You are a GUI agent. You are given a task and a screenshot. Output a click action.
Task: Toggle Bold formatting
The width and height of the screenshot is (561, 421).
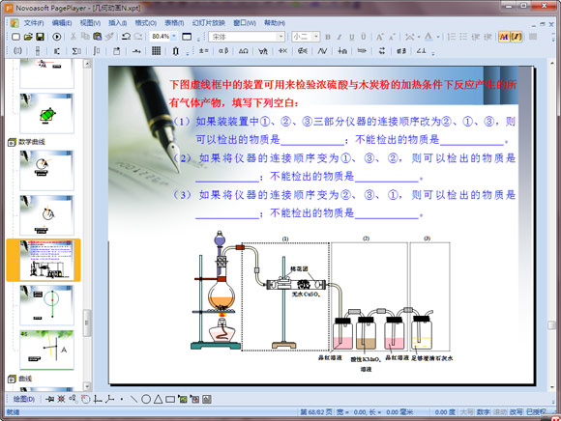point(328,37)
